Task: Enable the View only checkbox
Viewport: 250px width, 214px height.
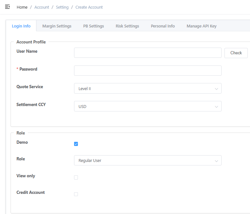Action: 76,177
